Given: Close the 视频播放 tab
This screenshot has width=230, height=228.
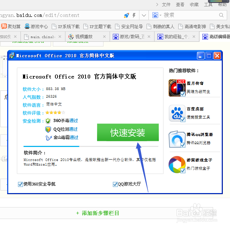Looking at the screenshot, I should (x=104, y=37).
